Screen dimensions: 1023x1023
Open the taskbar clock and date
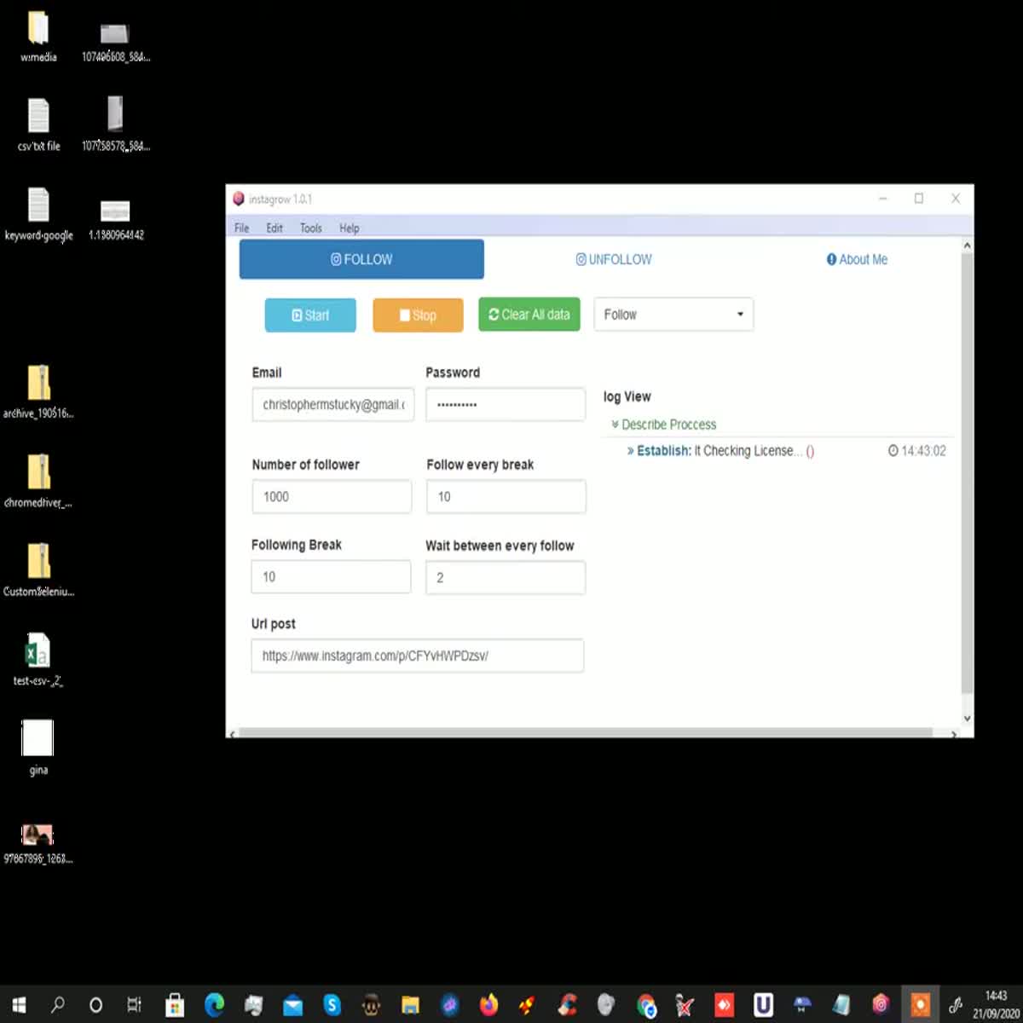tap(996, 1005)
